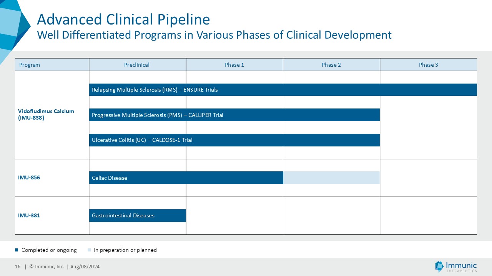Click the Vidofludimus Calcium (IMU-838) program label

click(46, 115)
